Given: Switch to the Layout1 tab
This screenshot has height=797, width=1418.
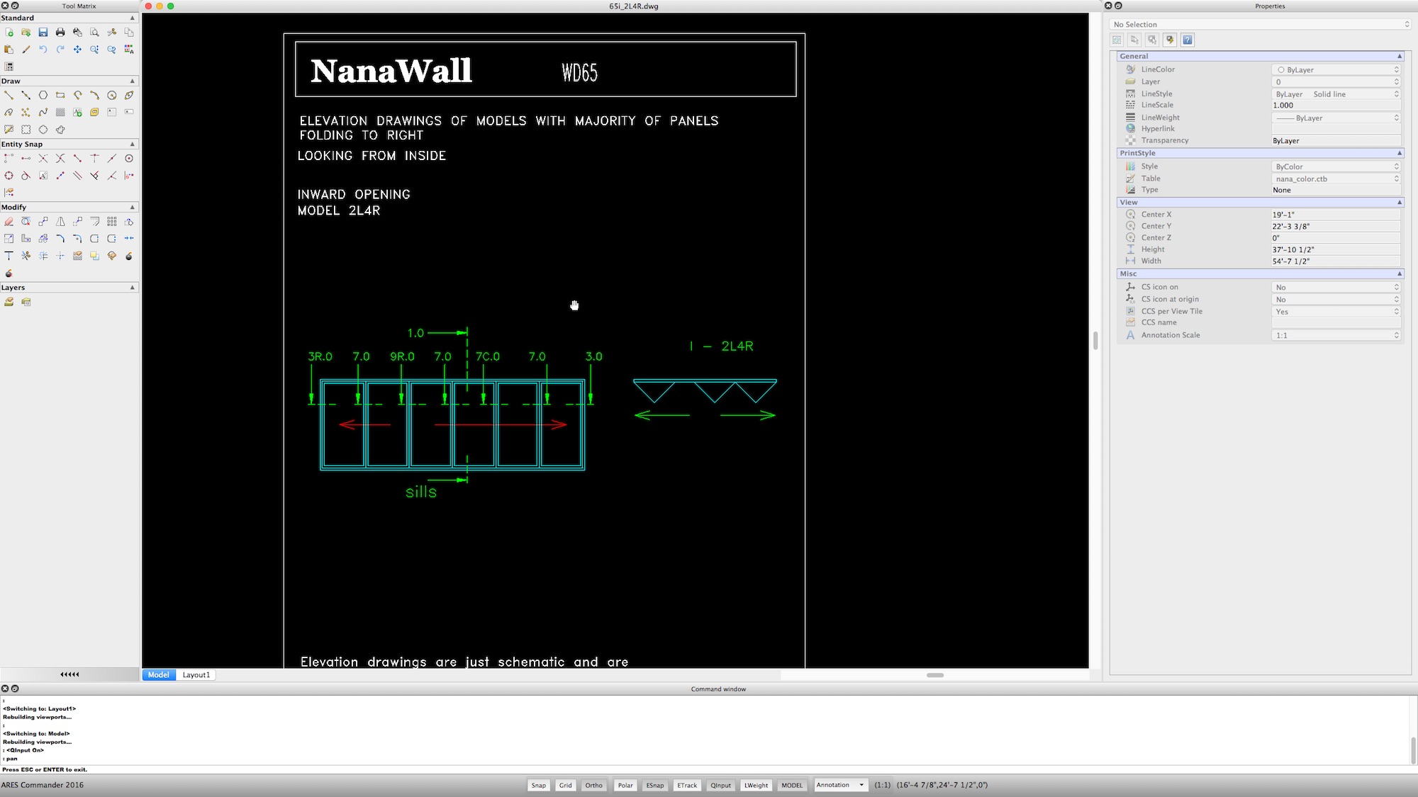Looking at the screenshot, I should 196,675.
